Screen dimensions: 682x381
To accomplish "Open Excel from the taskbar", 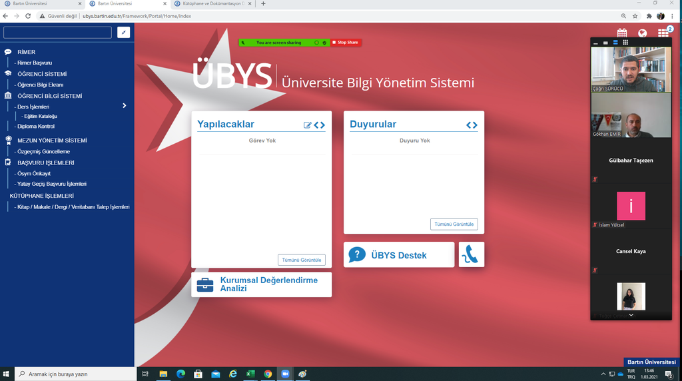I will click(250, 374).
